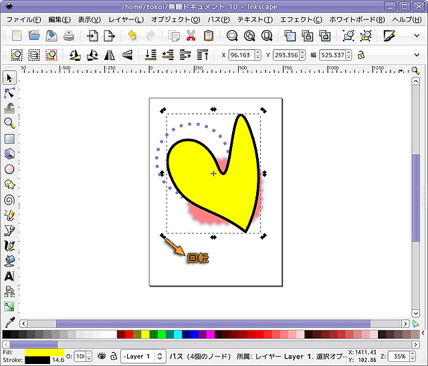Open the Layer 1 dropdown selector
The image size is (428, 366).
point(142,357)
